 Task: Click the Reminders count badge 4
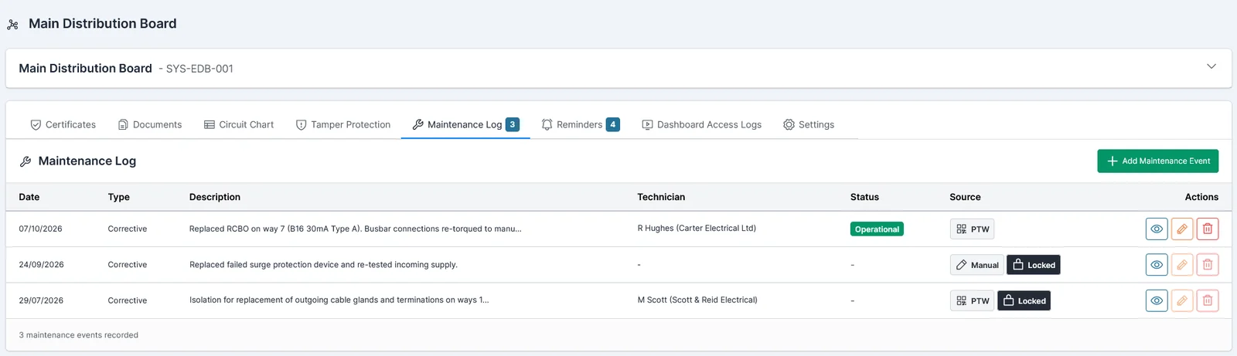coord(613,124)
